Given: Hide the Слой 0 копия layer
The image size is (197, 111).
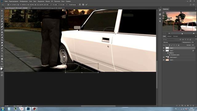Looking at the screenshot, I should [x=164, y=57].
